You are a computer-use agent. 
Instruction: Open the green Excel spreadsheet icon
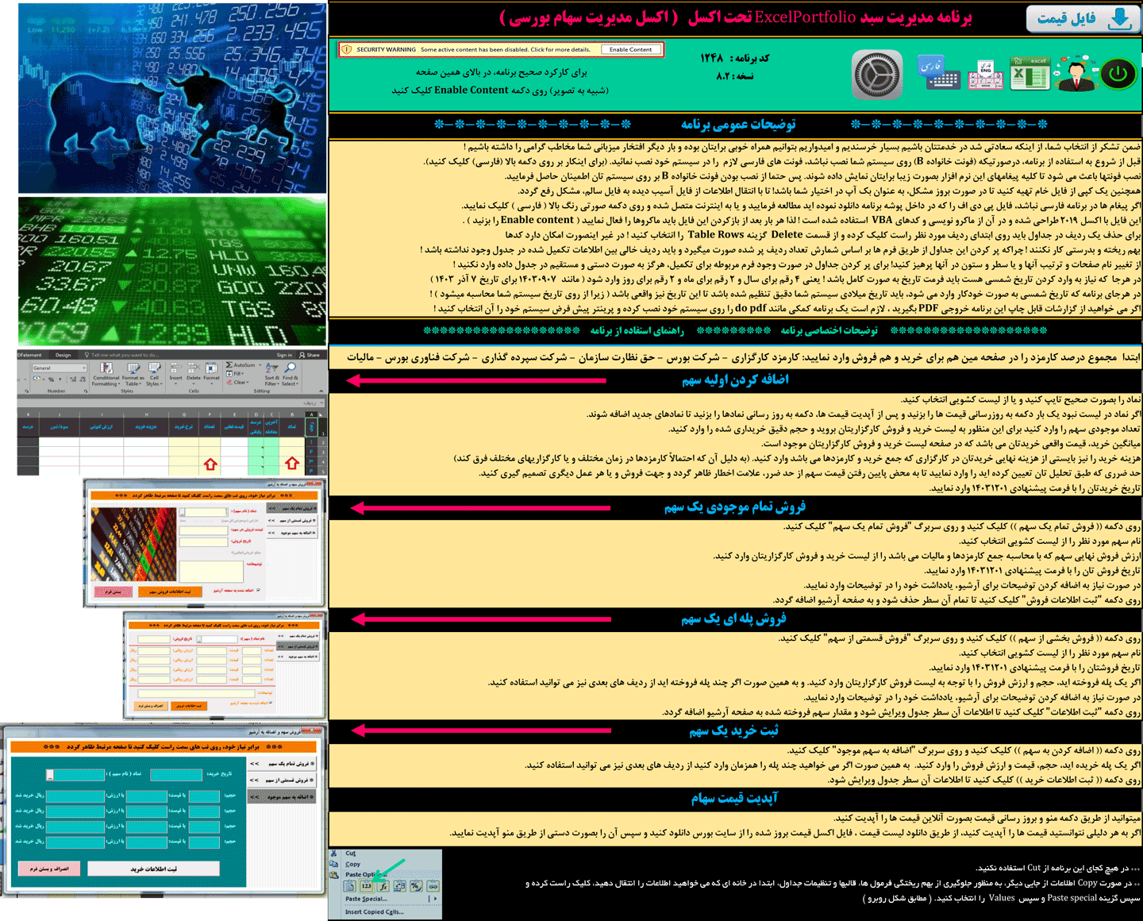(1029, 74)
